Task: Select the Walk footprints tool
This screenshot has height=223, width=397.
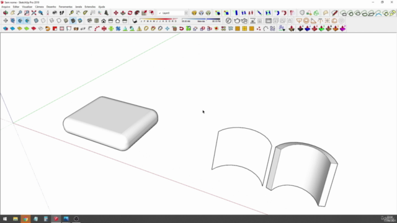Action: 62,12
